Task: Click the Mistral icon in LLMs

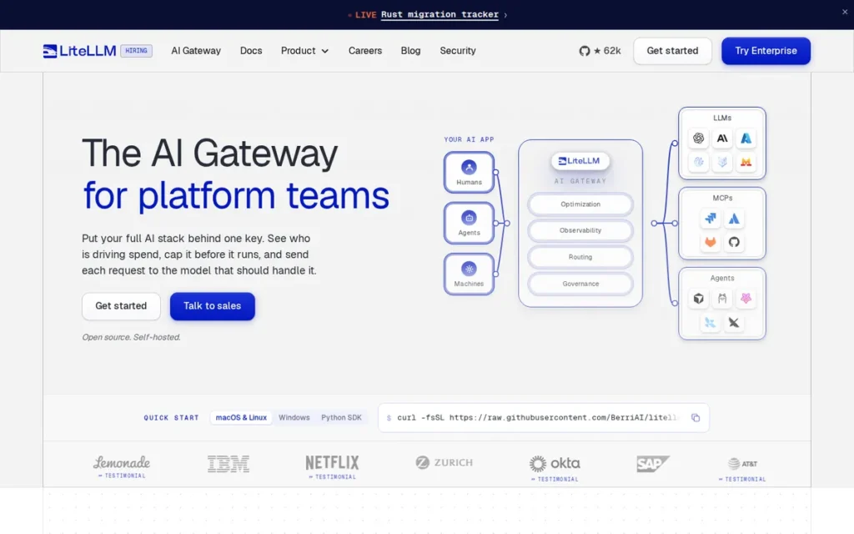Action: pyautogui.click(x=746, y=162)
